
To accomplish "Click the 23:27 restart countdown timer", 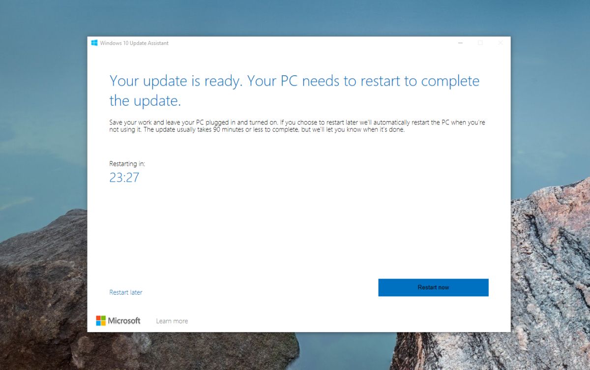I will (x=124, y=178).
